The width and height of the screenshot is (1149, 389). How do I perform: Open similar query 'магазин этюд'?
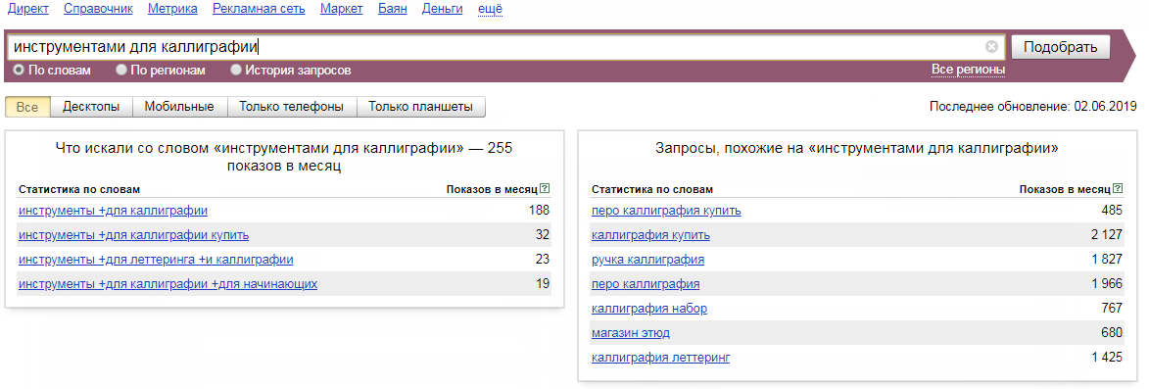pyautogui.click(x=630, y=333)
